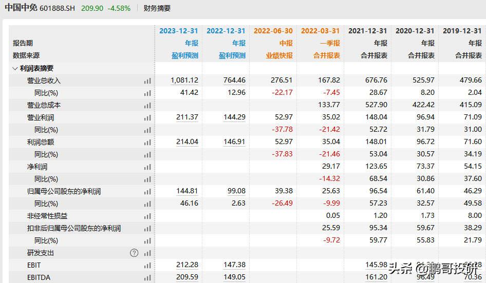486x283 pixels.
Task: Click the change percent -4.58%
Action: coord(119,8)
